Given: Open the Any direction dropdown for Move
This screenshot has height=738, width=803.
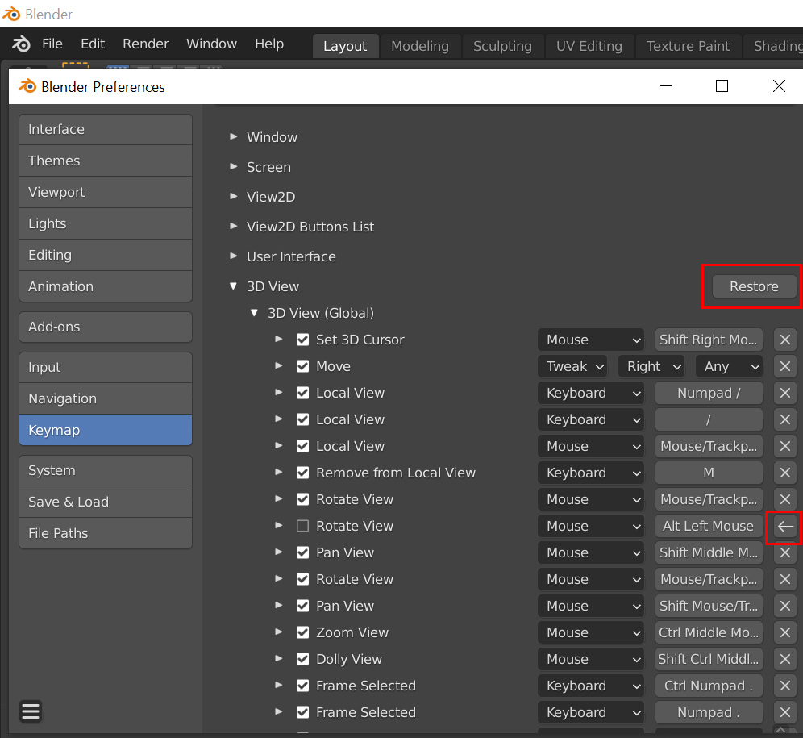Looking at the screenshot, I should 730,366.
